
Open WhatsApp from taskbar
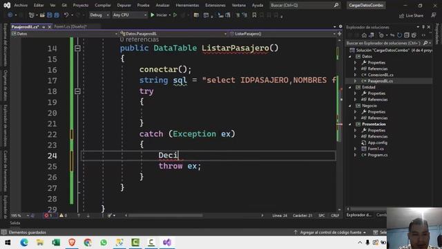104,243
